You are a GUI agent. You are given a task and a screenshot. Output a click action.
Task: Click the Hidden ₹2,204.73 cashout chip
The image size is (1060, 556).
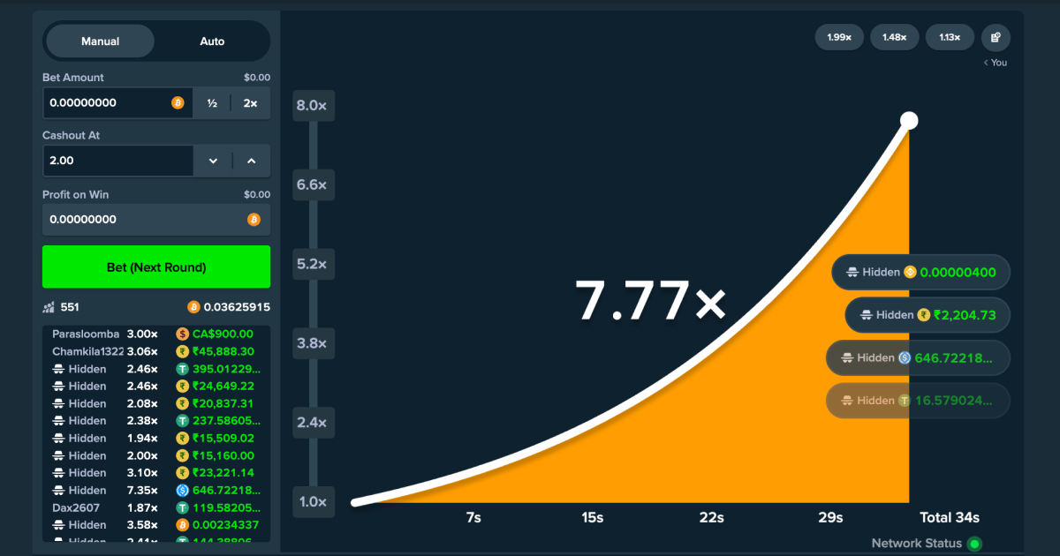927,314
